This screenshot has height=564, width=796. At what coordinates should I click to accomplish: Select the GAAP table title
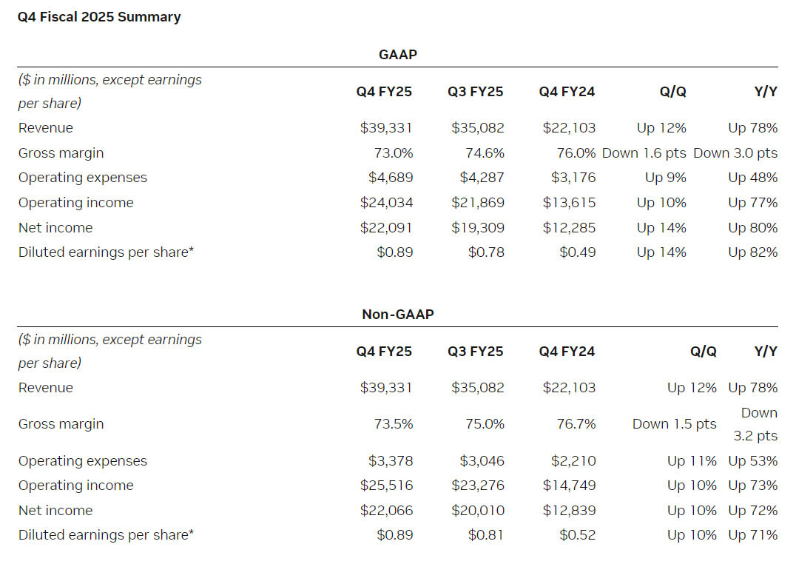click(x=397, y=54)
